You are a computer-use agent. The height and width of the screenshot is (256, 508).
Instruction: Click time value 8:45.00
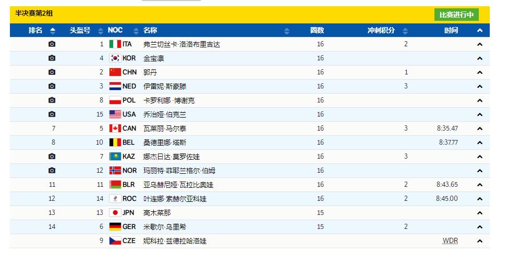[x=447, y=198]
